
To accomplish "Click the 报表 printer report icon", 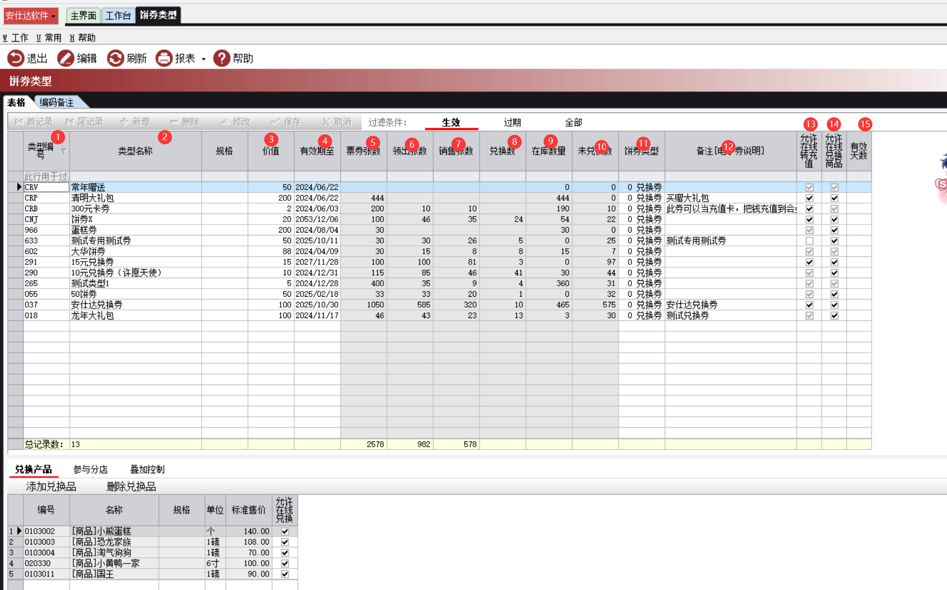I will tap(164, 58).
